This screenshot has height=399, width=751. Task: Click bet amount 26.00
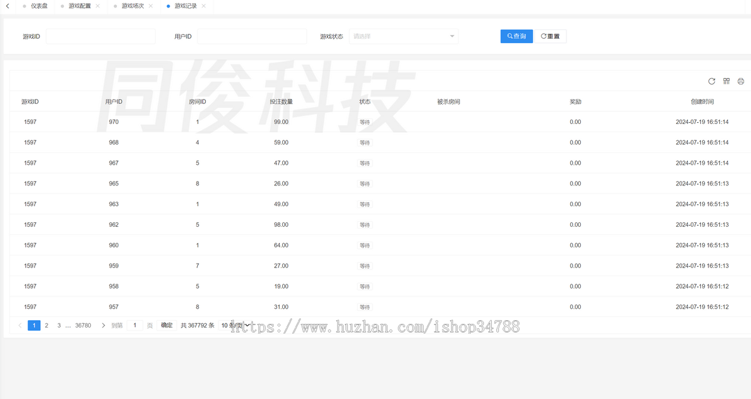point(281,184)
